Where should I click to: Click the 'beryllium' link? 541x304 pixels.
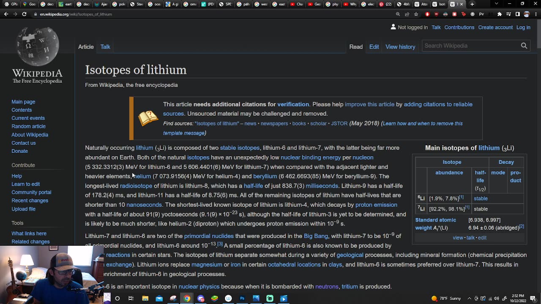[265, 176]
